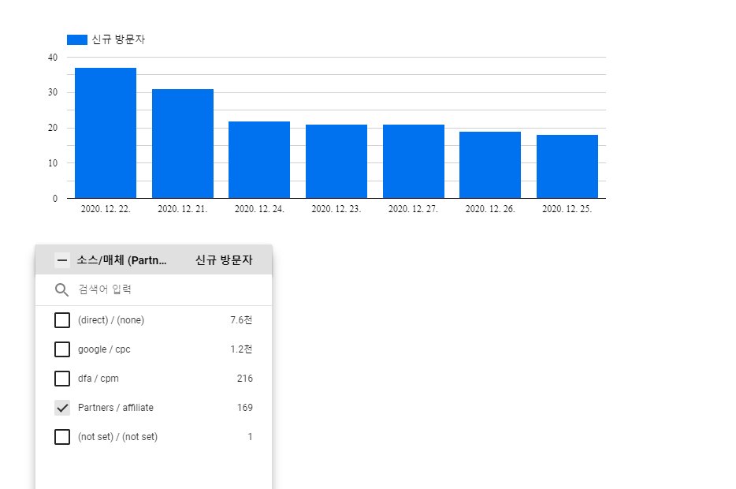
Task: Check the google / cpc checkbox
Action: coord(62,349)
